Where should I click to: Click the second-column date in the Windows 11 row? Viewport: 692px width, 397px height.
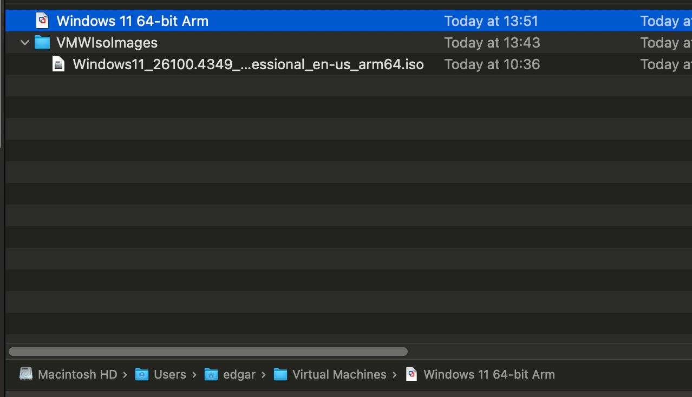point(666,21)
